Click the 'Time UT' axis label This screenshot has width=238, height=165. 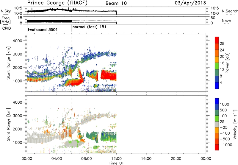pos(116,163)
